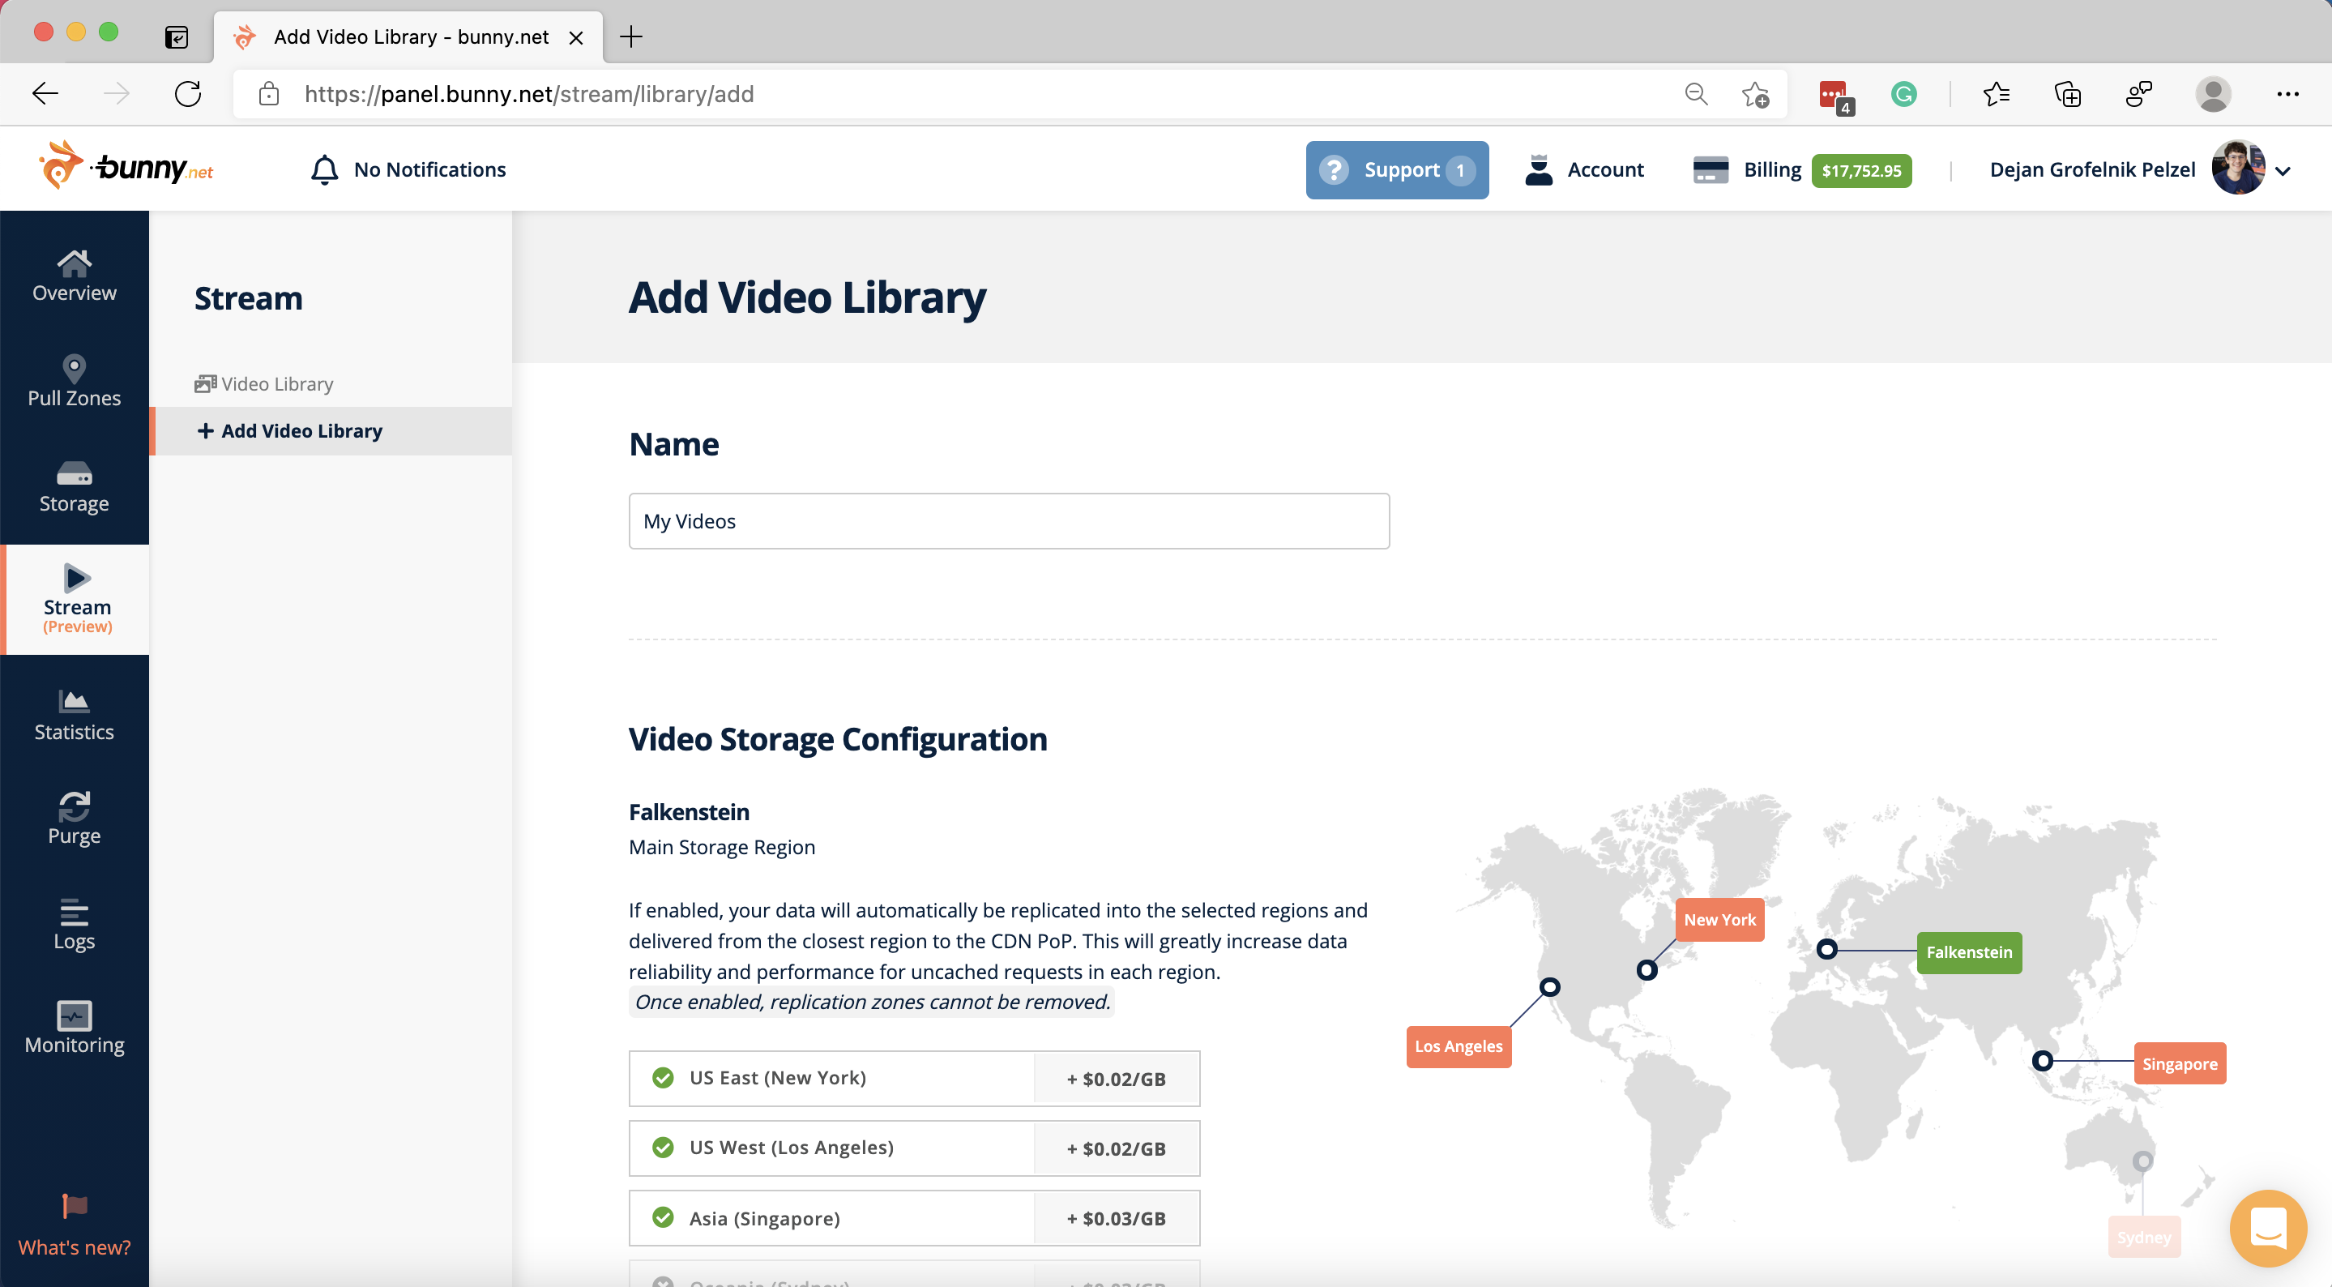Select Stream (Preview) in sidebar
Screen dimensions: 2332x1287
click(x=77, y=598)
